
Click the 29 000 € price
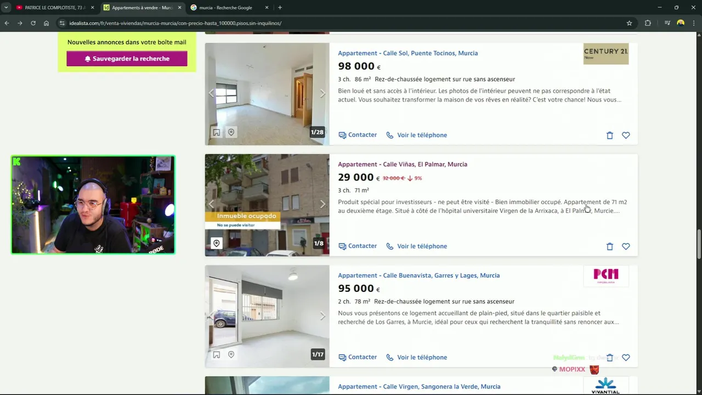coord(359,177)
